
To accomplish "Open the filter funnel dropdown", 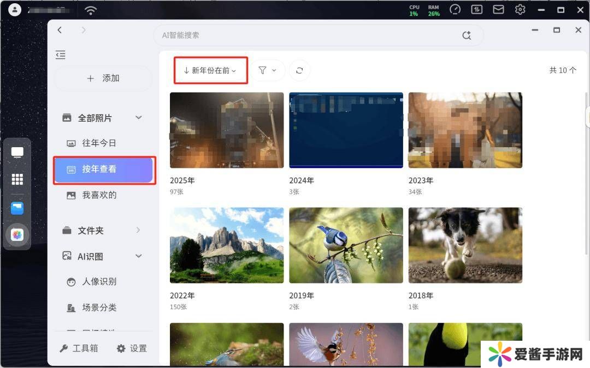I will point(268,70).
